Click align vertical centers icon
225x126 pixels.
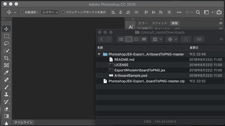[x=154, y=12]
